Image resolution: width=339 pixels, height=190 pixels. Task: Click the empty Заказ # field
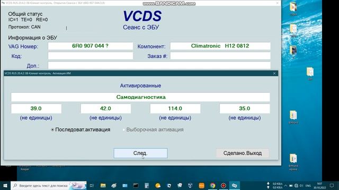(x=220, y=56)
